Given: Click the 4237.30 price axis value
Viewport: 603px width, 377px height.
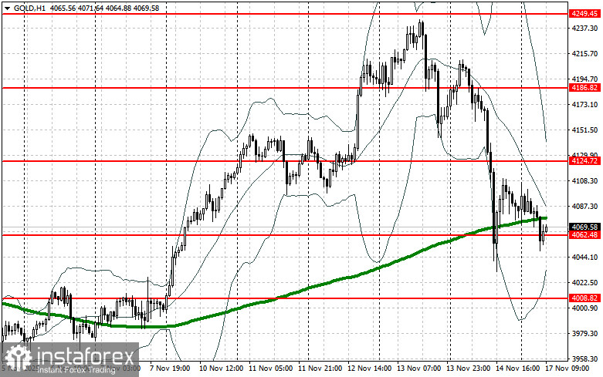Looking at the screenshot, I should click(x=584, y=28).
